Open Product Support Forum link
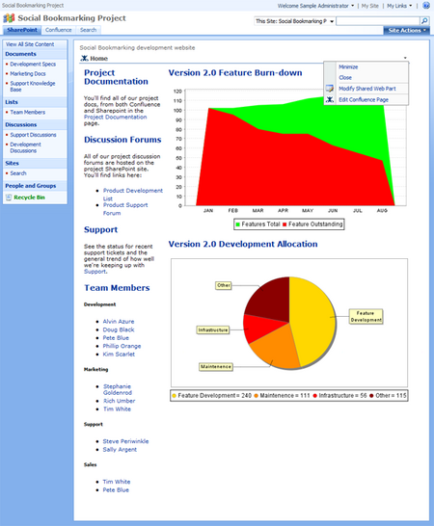 125,209
